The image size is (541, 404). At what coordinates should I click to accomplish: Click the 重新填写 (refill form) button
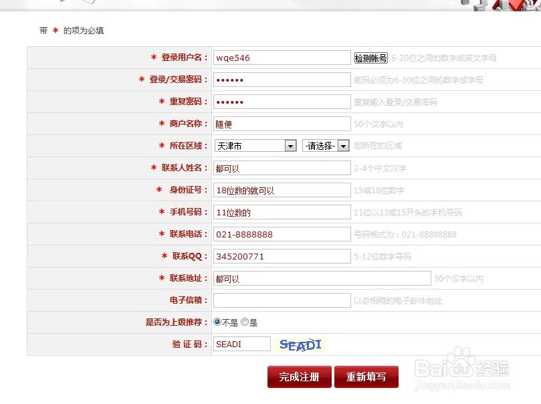click(x=366, y=377)
